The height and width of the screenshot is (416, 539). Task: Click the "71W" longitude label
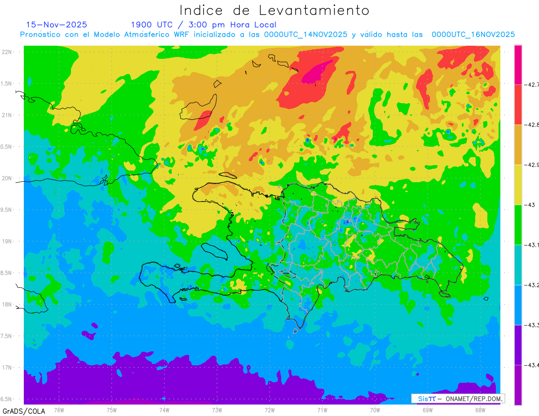click(x=322, y=410)
